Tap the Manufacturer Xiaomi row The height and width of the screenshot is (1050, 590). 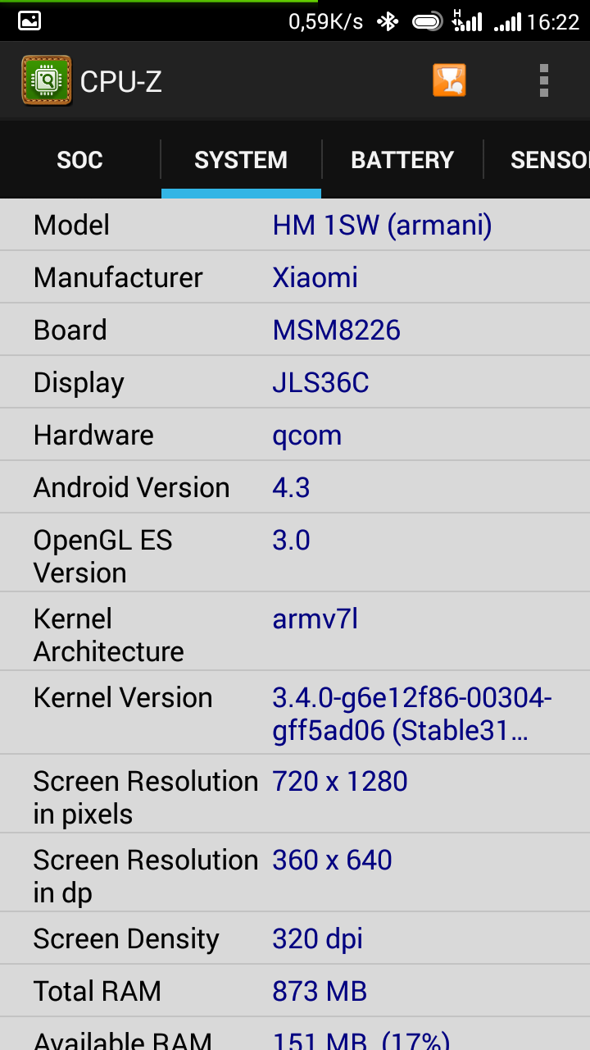pos(295,277)
